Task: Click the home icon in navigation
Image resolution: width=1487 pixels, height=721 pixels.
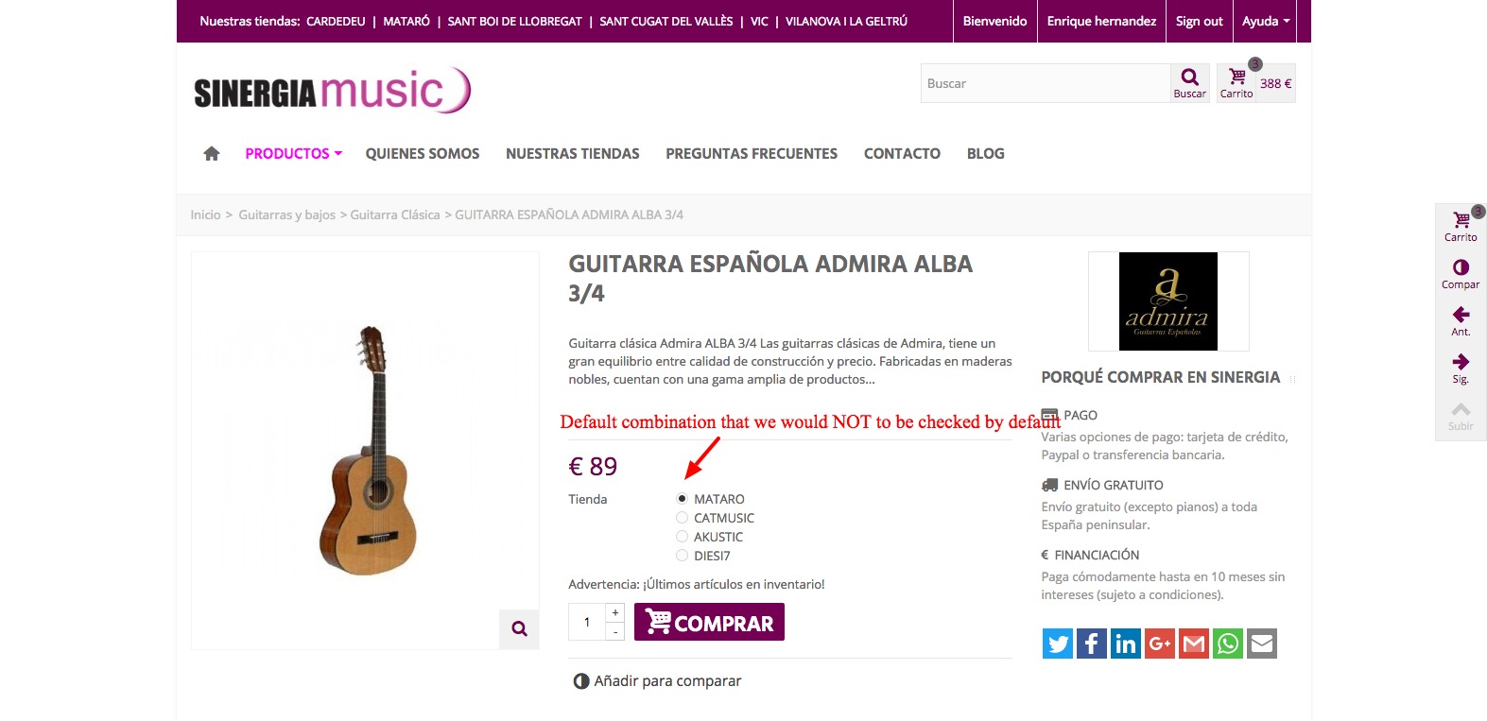Action: click(x=212, y=153)
